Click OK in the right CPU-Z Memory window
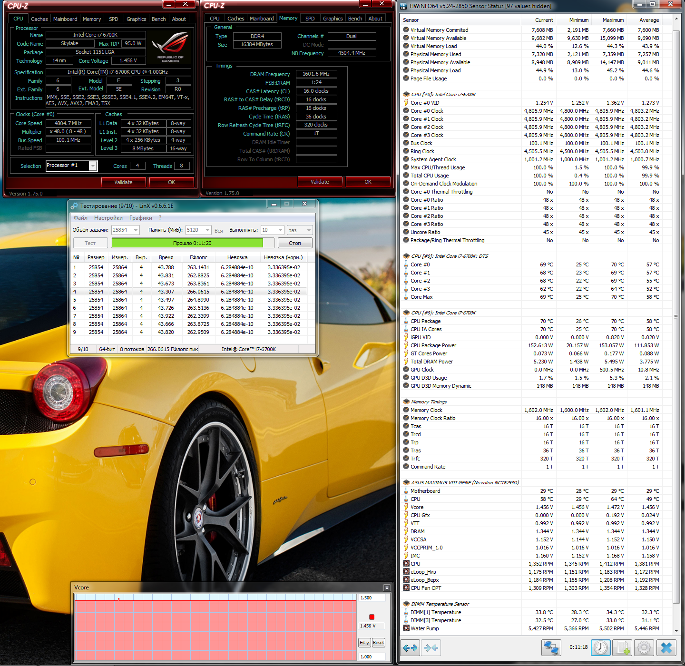 368,182
